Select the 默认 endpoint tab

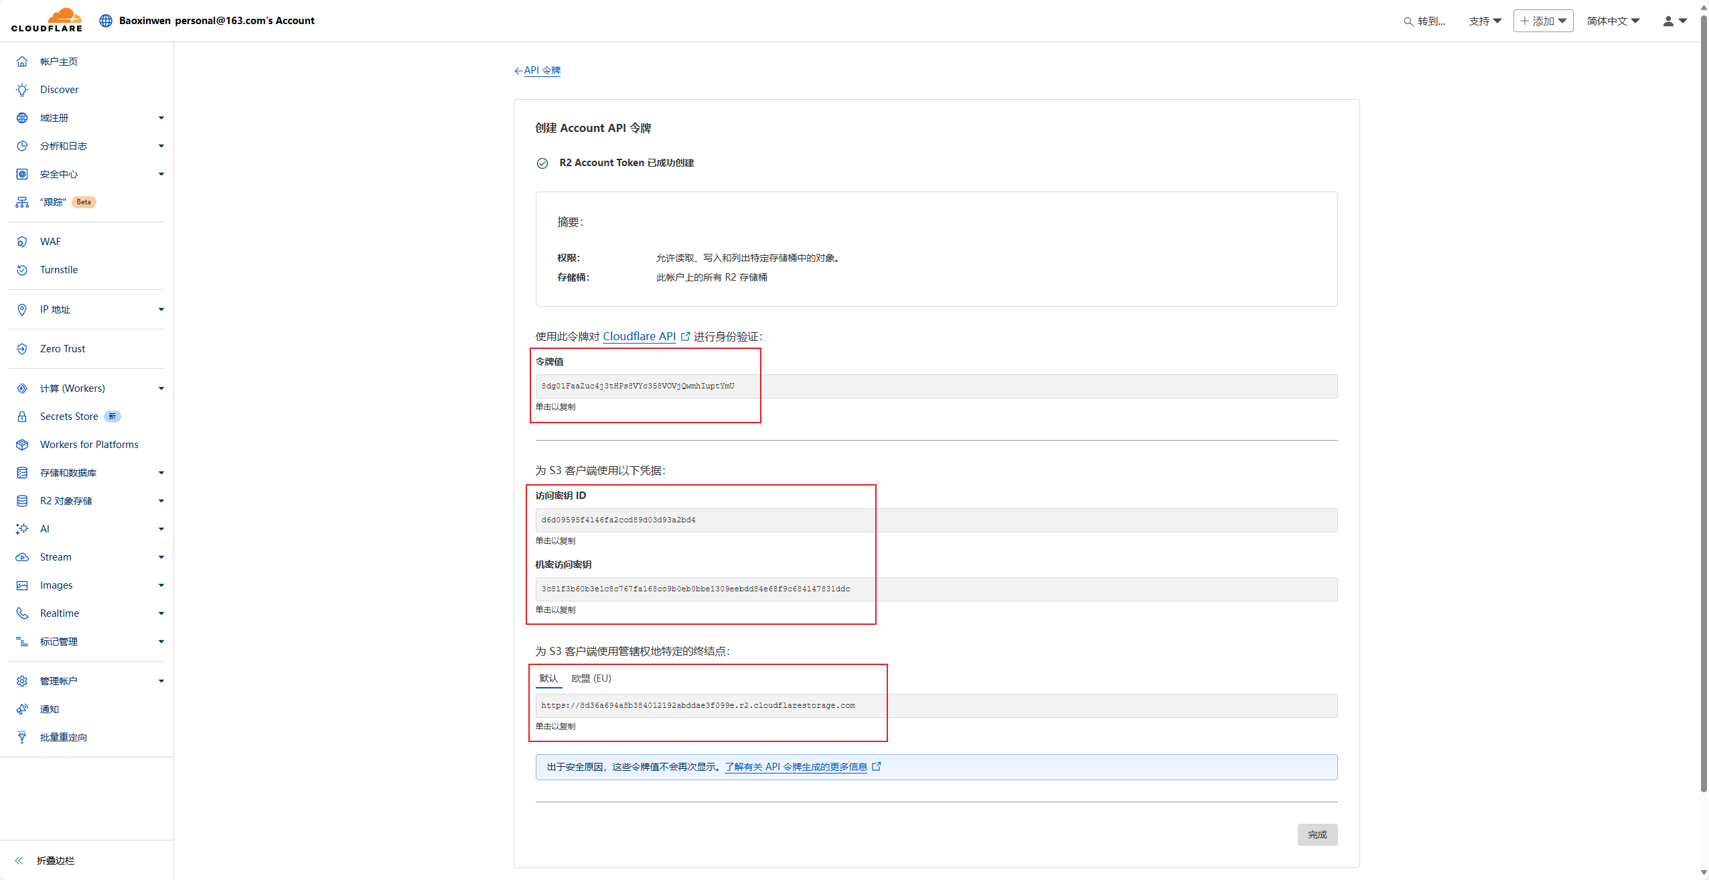point(548,678)
